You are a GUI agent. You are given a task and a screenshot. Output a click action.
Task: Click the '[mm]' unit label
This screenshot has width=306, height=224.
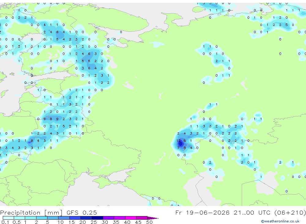click(53, 213)
